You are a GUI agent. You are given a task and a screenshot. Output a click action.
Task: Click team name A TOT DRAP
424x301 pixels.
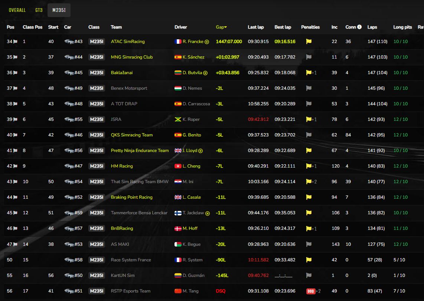124,104
